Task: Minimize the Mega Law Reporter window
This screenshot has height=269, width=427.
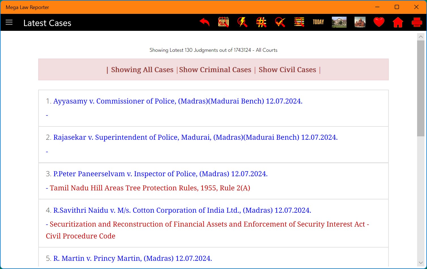Action: pos(377,7)
